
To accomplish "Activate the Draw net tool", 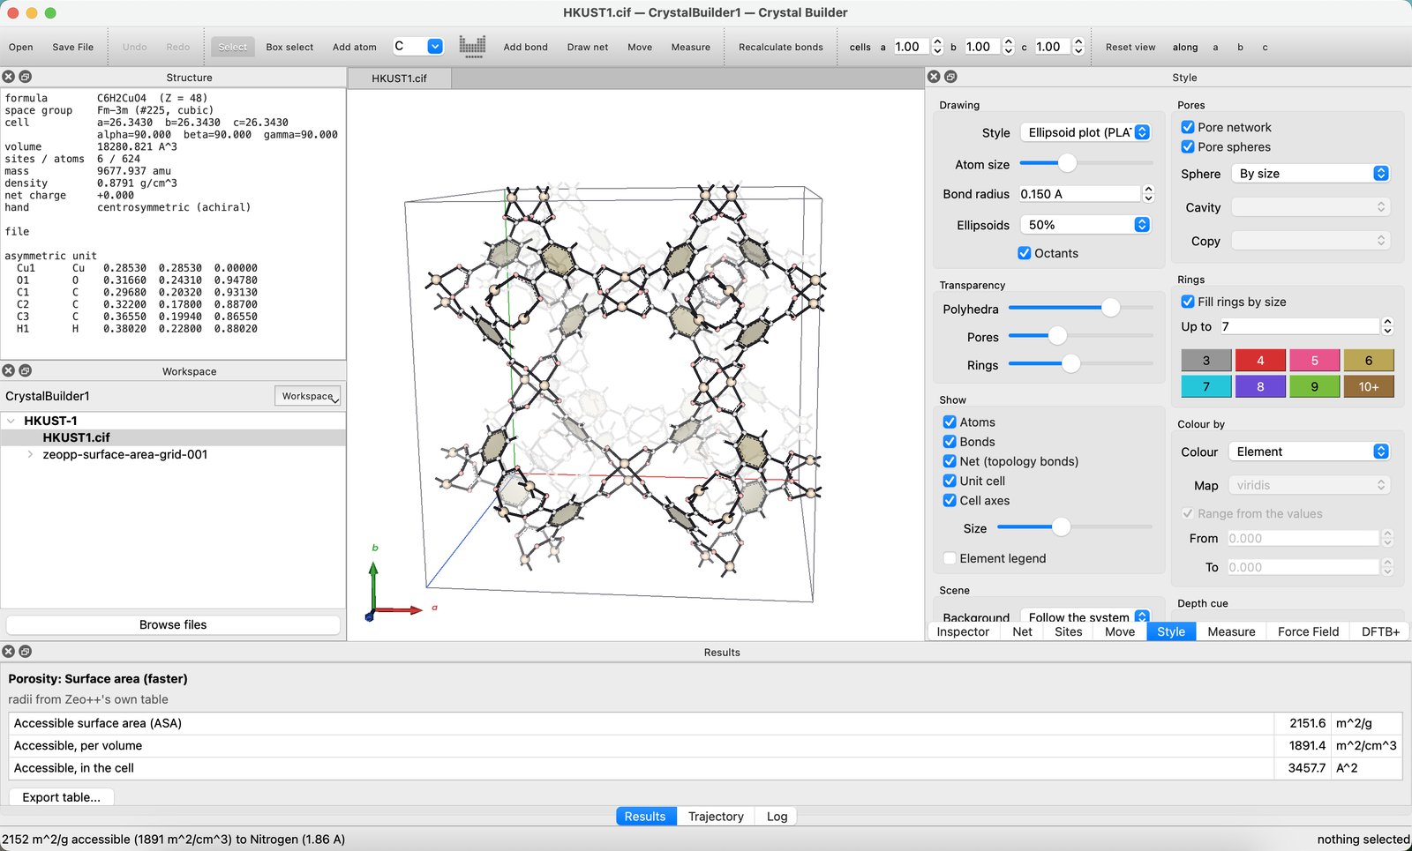I will point(587,47).
